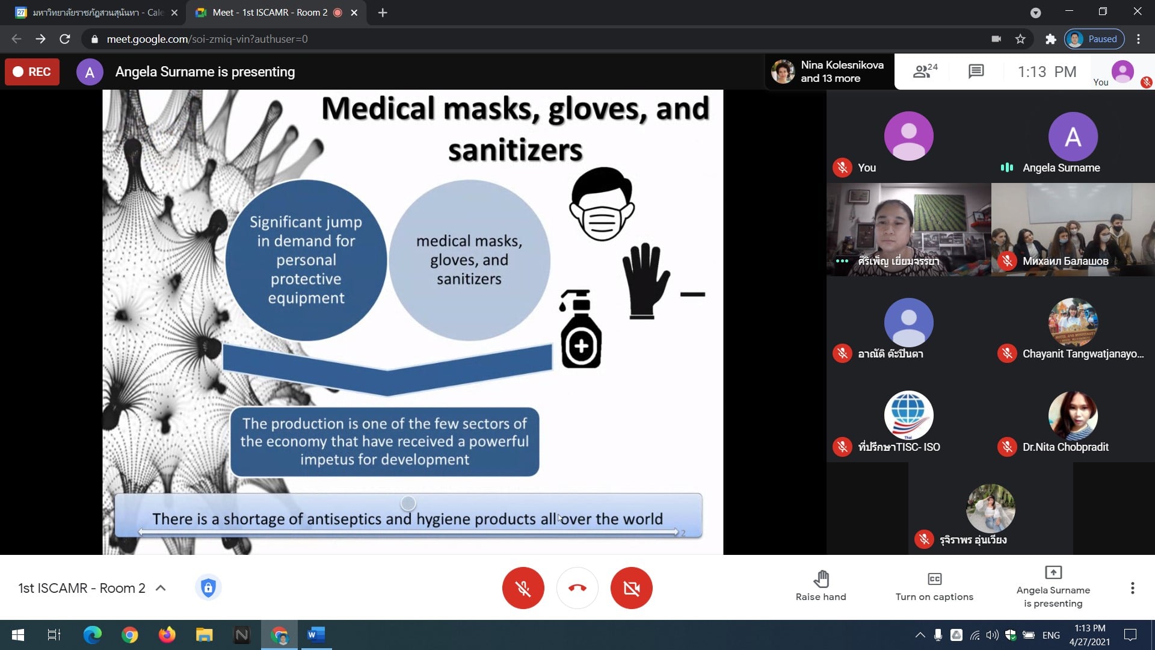
Task: Click the Angela Surname is presenting button
Action: click(1053, 587)
